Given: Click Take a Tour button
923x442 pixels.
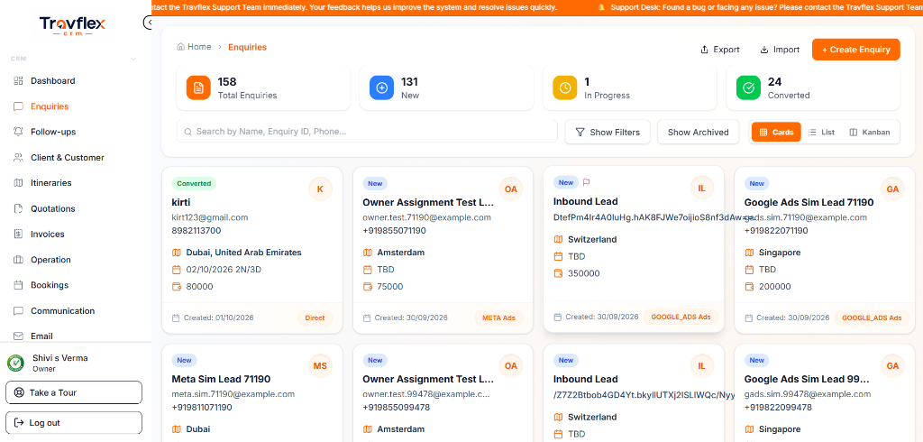Looking at the screenshot, I should click(x=74, y=392).
